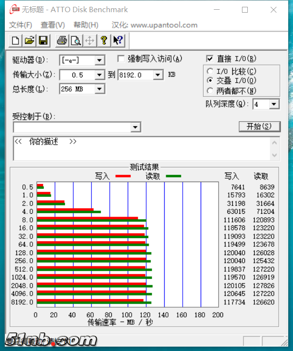Enable the 强制写入访问 checkbox

click(x=121, y=59)
